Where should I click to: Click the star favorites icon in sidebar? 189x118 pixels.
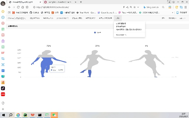click(3, 12)
